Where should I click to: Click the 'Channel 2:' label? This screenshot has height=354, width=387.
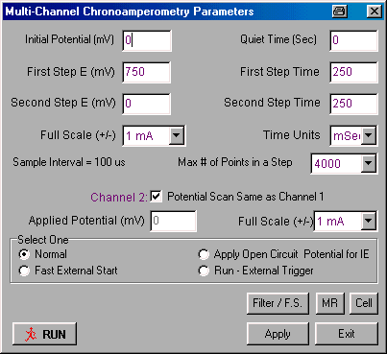[x=119, y=197]
